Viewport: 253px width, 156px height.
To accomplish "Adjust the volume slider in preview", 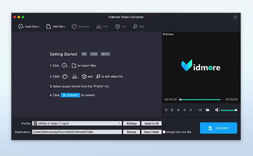I will 229,110.
